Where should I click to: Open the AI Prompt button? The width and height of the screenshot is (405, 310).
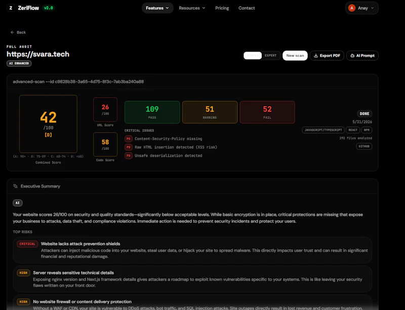[x=362, y=56]
